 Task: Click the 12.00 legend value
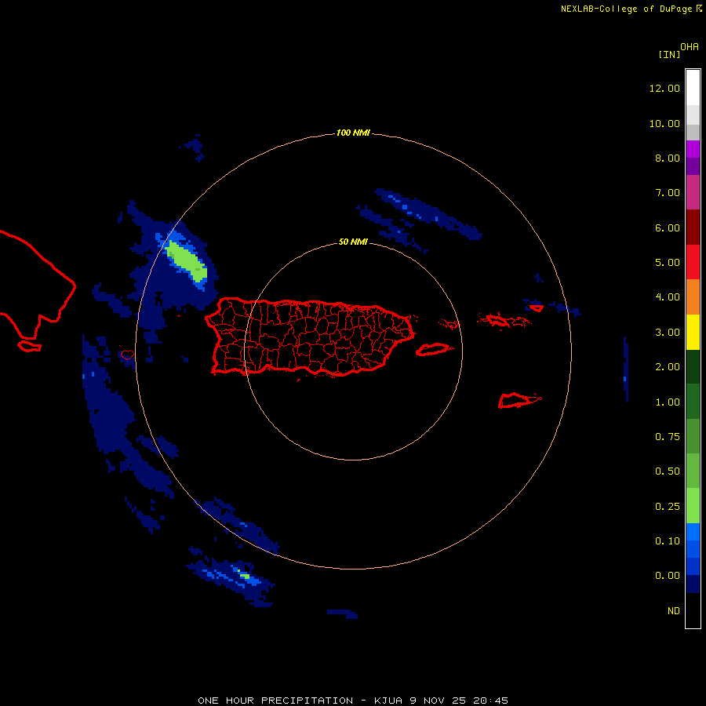[664, 88]
